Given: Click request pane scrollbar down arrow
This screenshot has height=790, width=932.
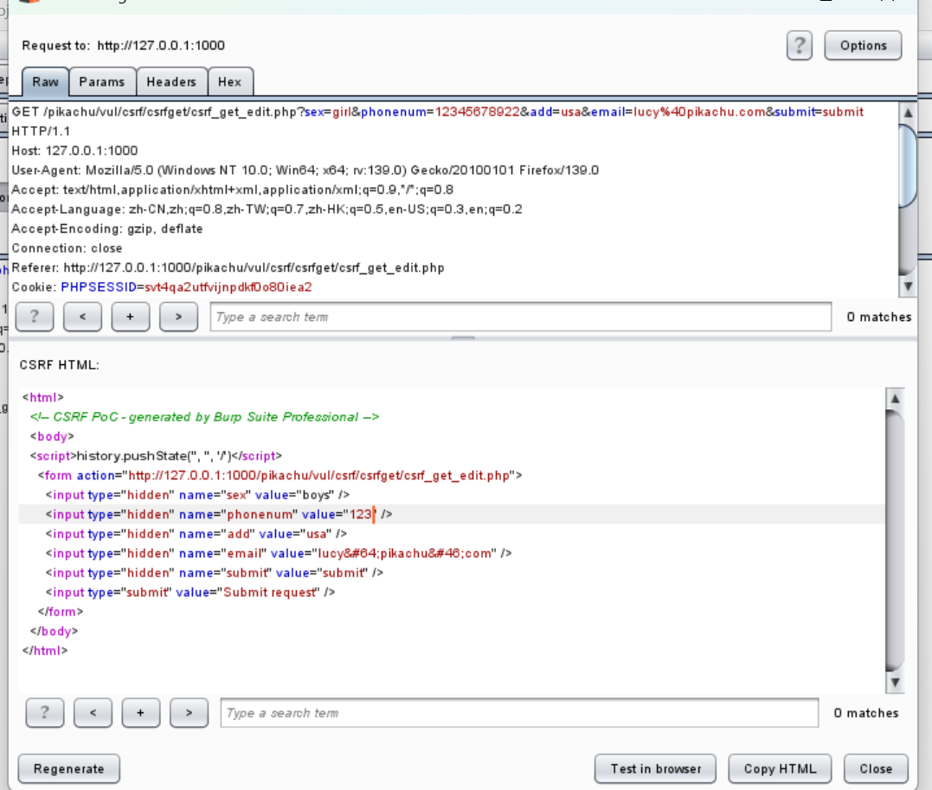Looking at the screenshot, I should [908, 287].
